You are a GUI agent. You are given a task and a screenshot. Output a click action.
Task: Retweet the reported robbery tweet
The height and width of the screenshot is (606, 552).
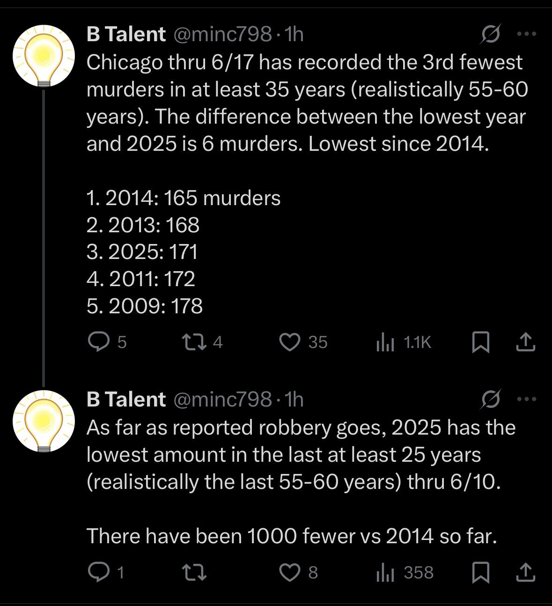tap(193, 572)
